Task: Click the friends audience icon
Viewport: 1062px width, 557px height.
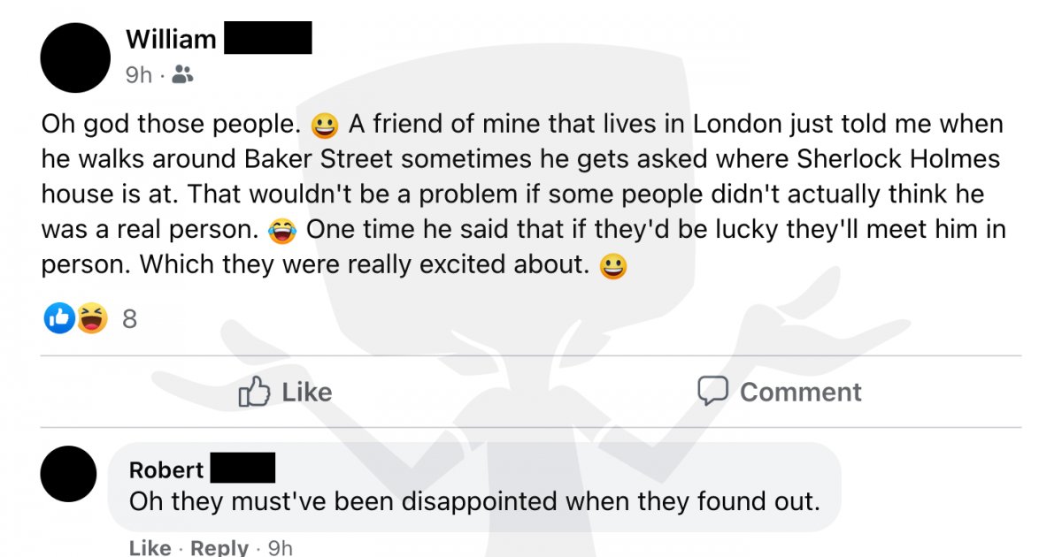Action: pyautogui.click(x=182, y=75)
